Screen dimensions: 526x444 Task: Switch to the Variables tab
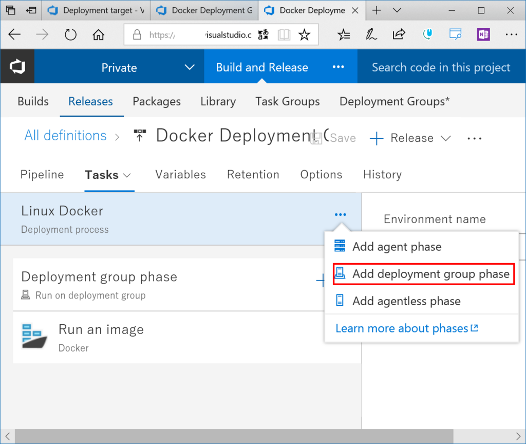(180, 175)
